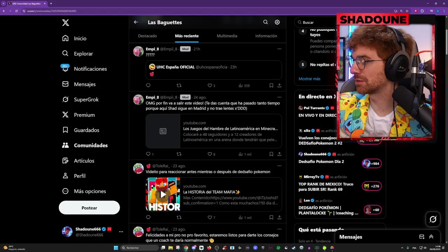Expand Más opciones menu
Viewport: 448px width, 252px height.
[x=84, y=191]
